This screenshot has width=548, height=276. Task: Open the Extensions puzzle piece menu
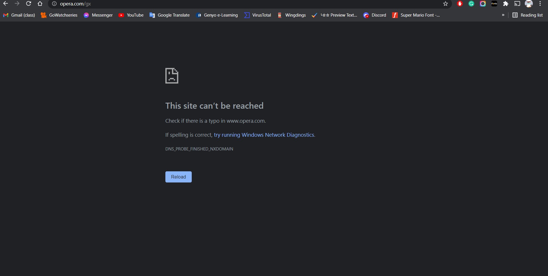coord(506,4)
